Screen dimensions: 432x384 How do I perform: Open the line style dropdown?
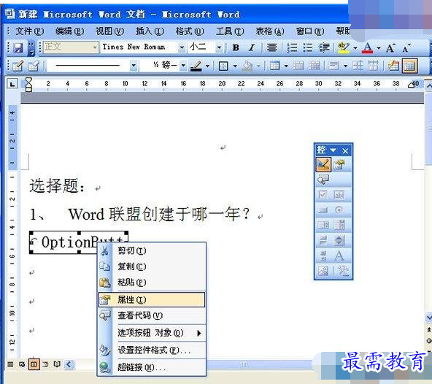[134, 66]
